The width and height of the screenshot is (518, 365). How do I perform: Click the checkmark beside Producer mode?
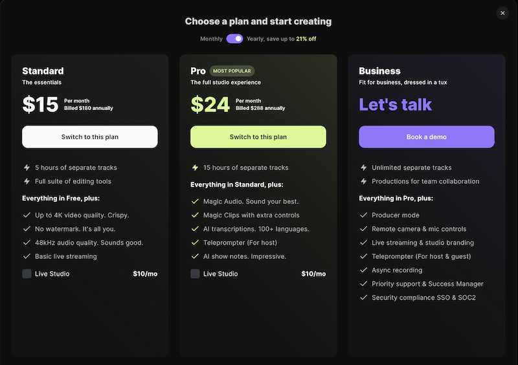364,215
